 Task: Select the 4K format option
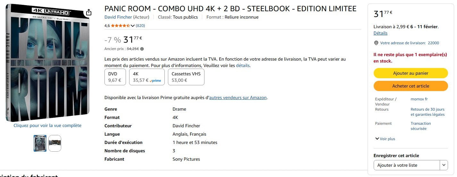147,77
